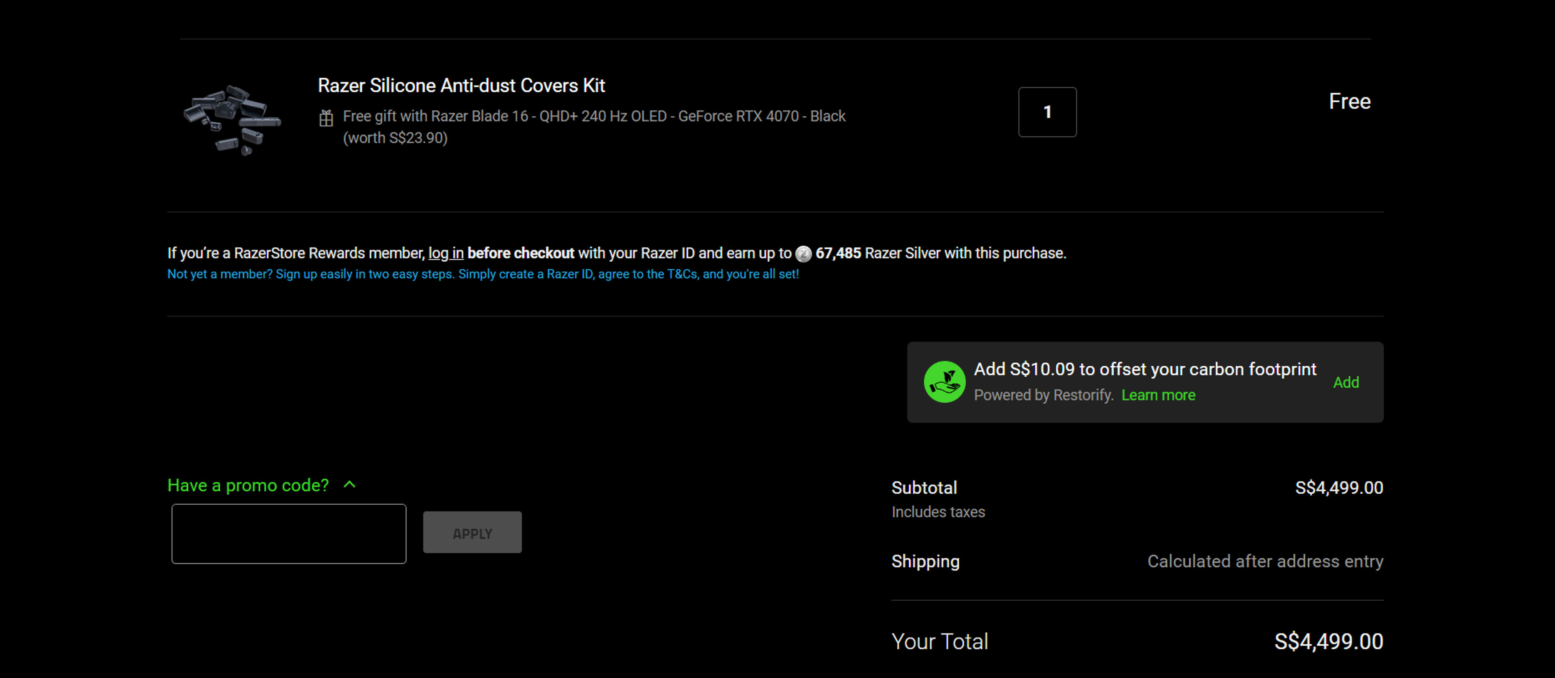Image resolution: width=1555 pixels, height=678 pixels.
Task: Click the Razer Silver coin icon
Action: click(x=803, y=254)
